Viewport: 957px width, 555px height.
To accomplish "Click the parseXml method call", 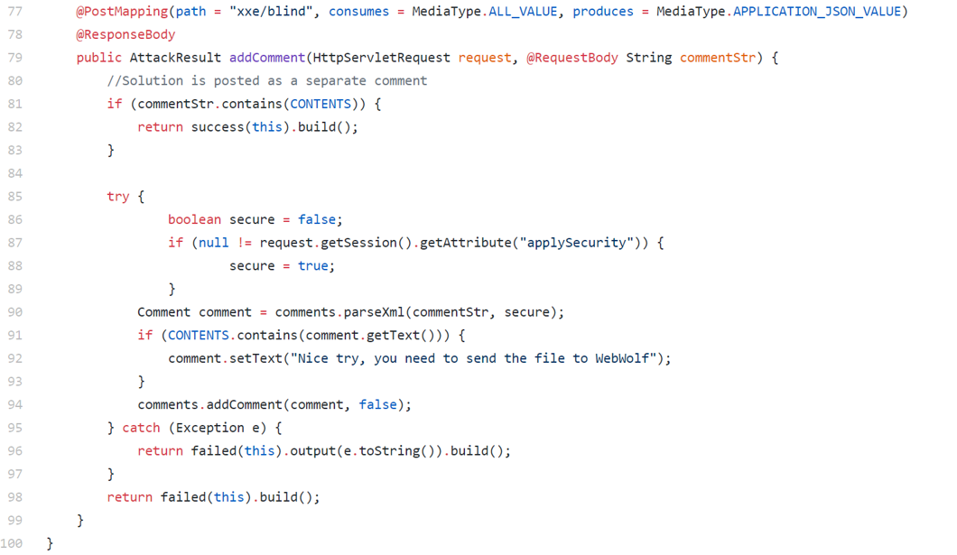I will 374,312.
